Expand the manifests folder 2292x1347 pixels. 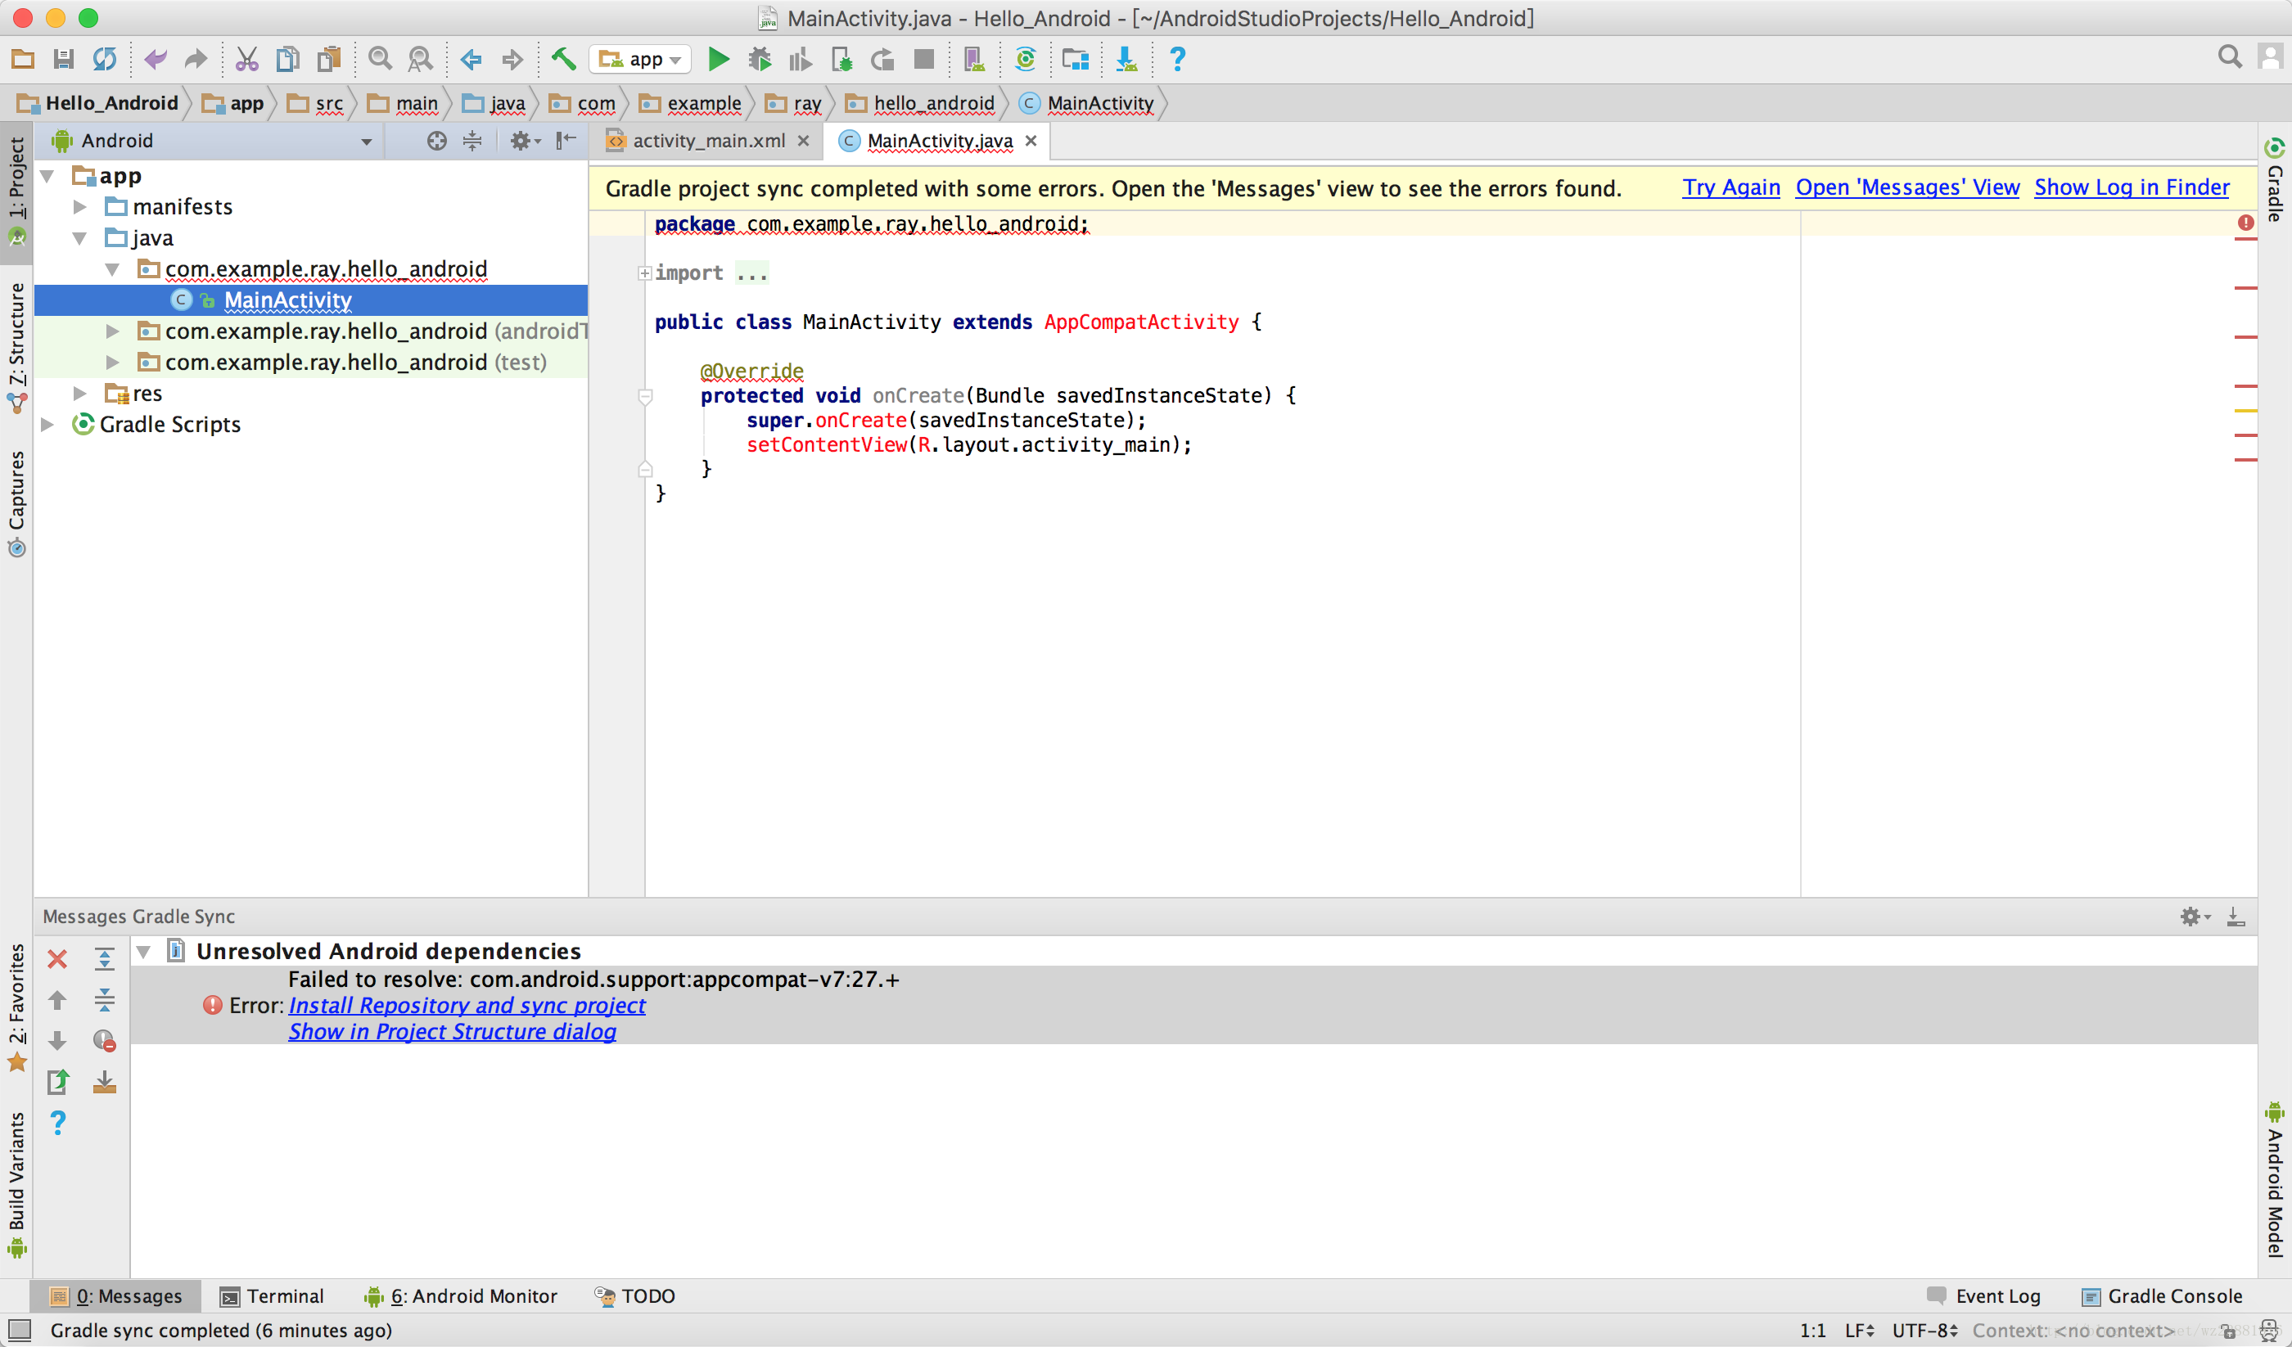point(80,207)
